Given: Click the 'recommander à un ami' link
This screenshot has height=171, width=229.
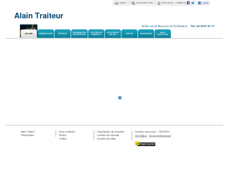Looking at the screenshot, I should coord(144,3).
